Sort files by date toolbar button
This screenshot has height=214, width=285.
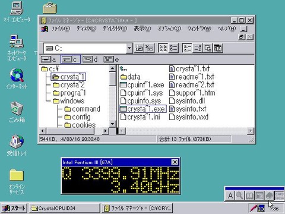point(218,48)
